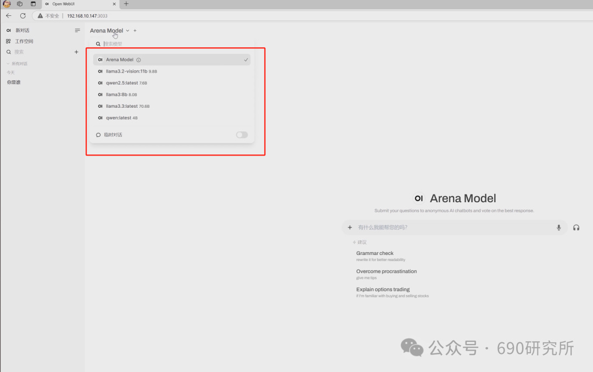Collapse the 所有对话 section
This screenshot has width=593, height=372.
coord(17,64)
